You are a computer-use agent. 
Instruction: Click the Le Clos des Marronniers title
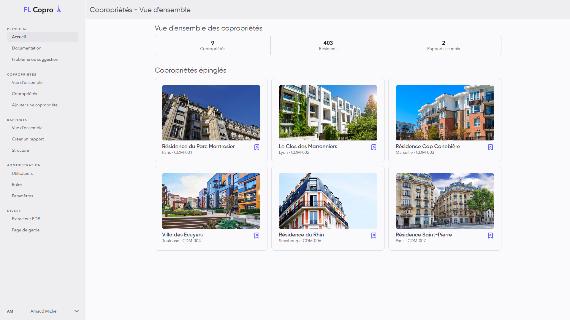(x=308, y=146)
